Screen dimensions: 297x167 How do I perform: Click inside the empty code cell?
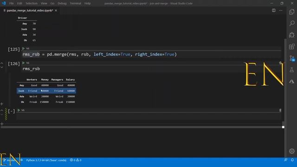click(148, 116)
